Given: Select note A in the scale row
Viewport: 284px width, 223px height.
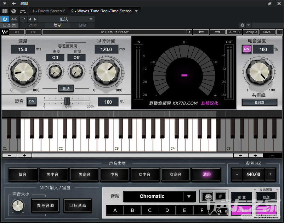Looking at the screenshot, I should [115, 210].
